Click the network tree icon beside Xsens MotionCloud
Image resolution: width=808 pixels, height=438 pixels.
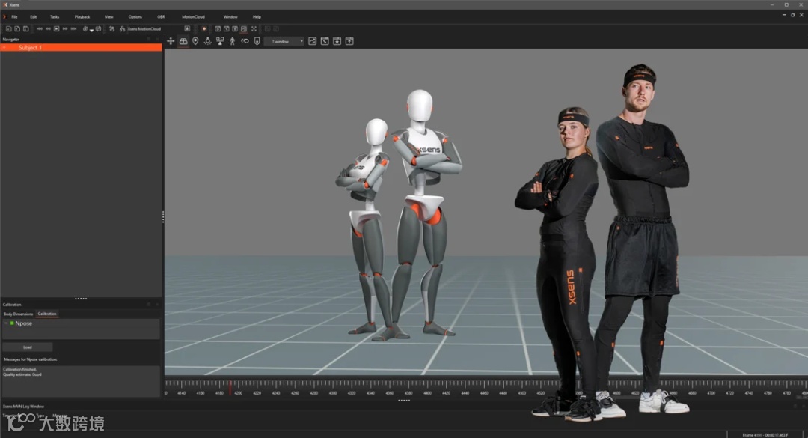click(122, 29)
